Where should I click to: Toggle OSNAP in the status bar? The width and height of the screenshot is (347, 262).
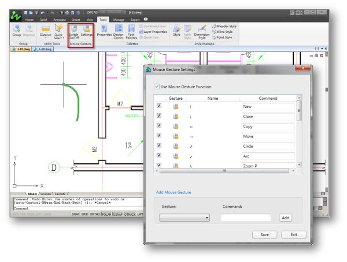(x=118, y=214)
